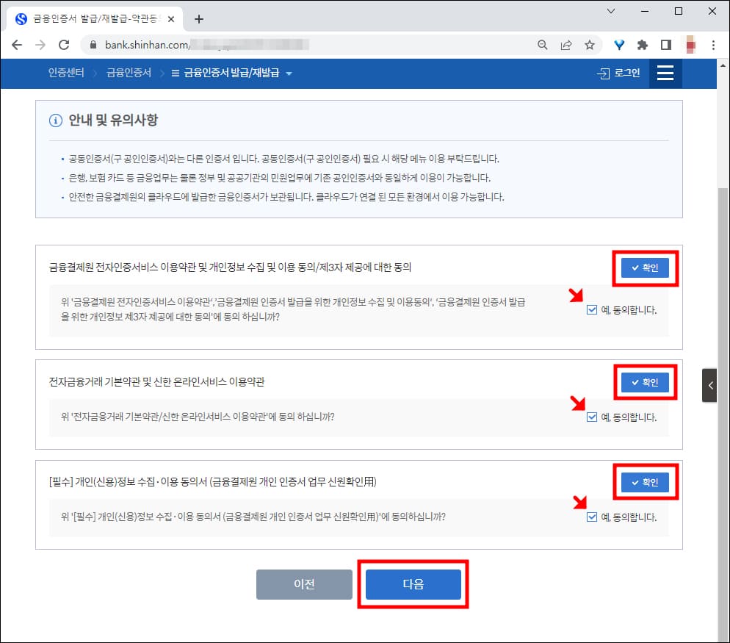
Task: Click the zoom magnifier icon in the address bar
Action: (x=542, y=44)
